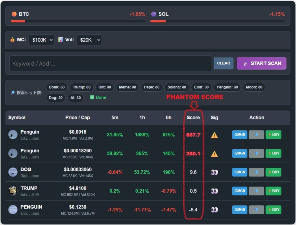
Task: Click the purple SOL coin icon
Action: [154, 14]
